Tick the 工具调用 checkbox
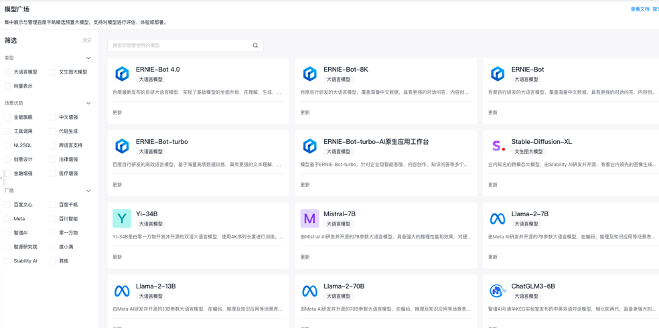 [x=7, y=131]
